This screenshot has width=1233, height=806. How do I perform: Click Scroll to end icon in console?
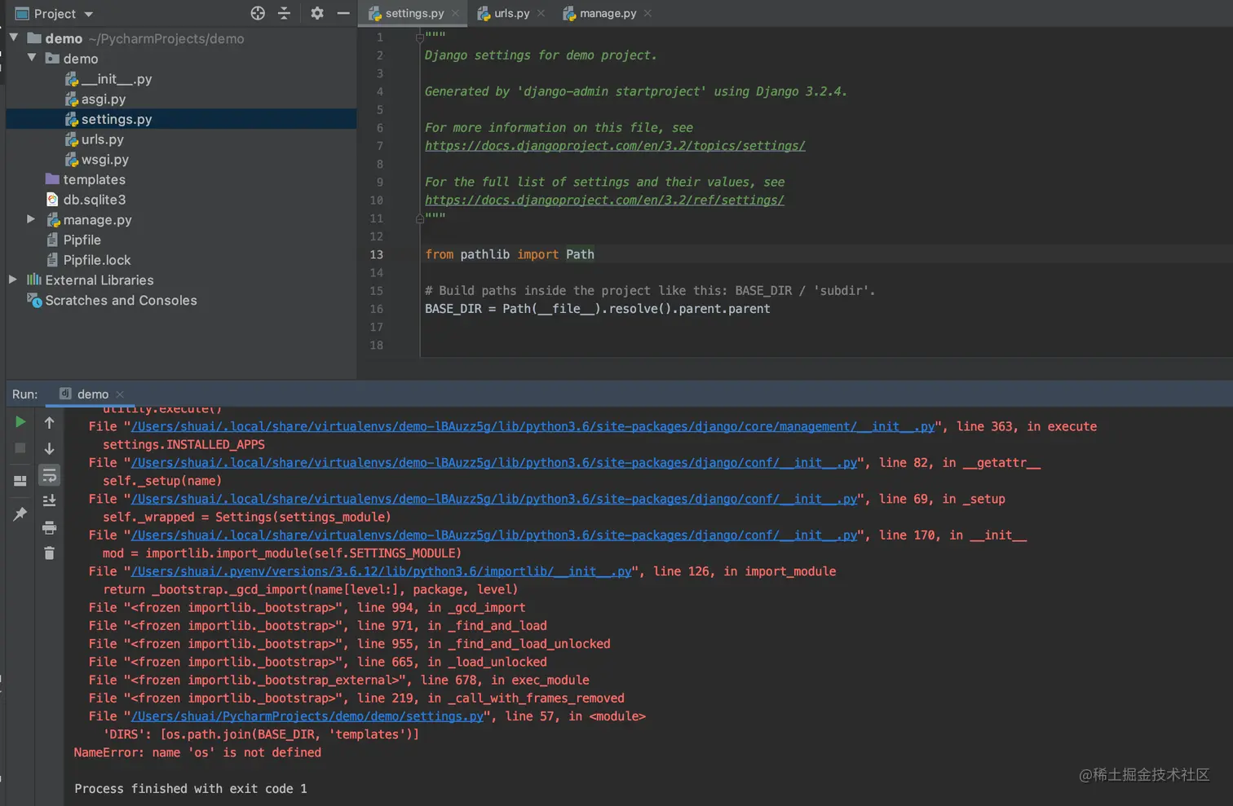point(49,500)
